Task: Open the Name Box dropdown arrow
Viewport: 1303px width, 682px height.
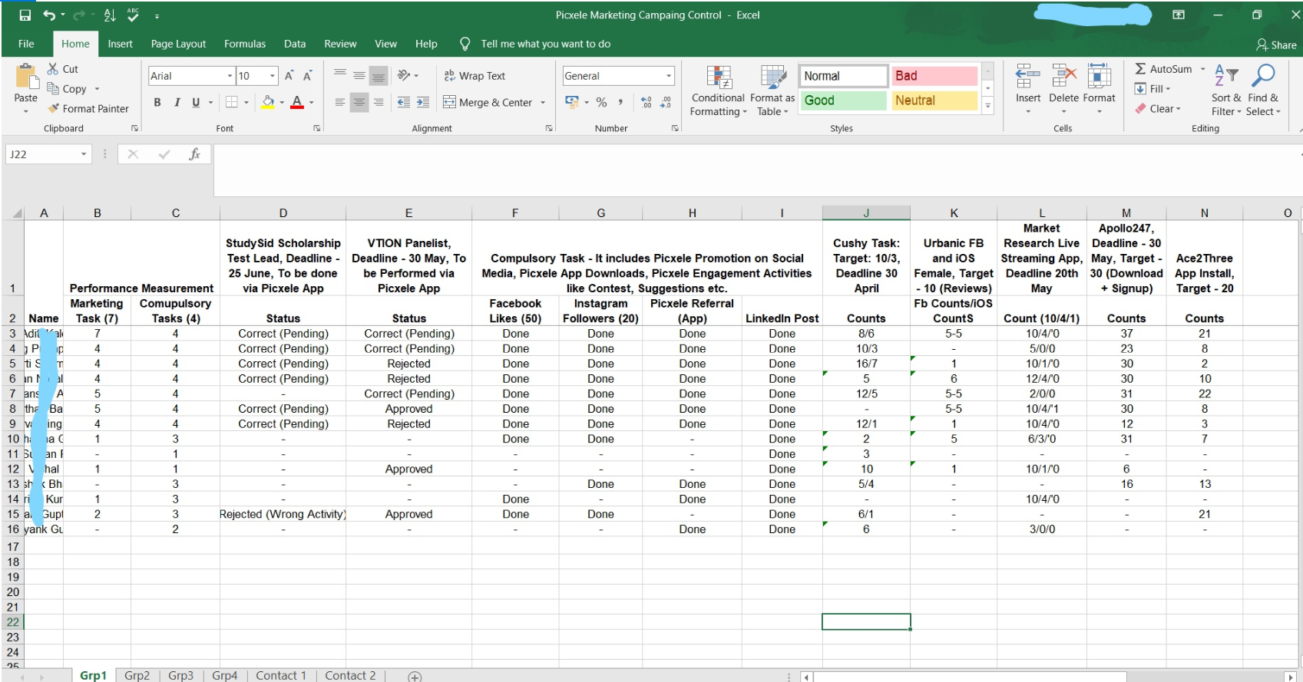Action: [84, 154]
